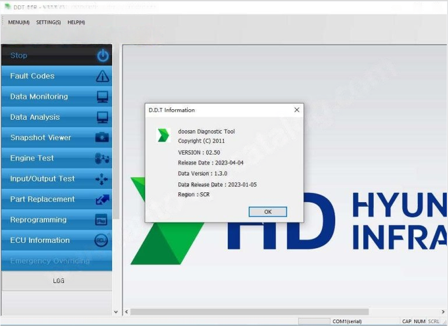Open the MENU(M) menu
The image size is (448, 326).
19,23
